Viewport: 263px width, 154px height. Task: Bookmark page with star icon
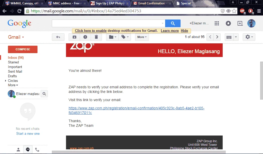(234, 11)
